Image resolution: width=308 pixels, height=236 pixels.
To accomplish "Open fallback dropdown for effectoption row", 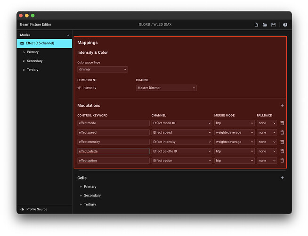I will click(267, 160).
